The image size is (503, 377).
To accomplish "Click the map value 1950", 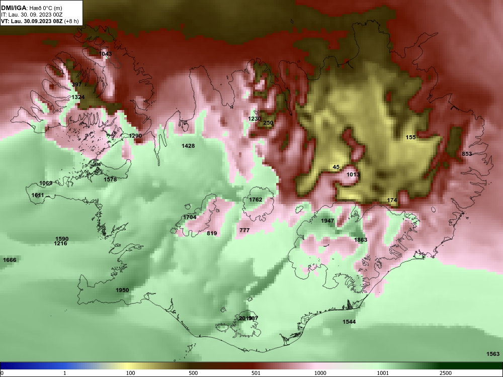I will pos(122,290).
